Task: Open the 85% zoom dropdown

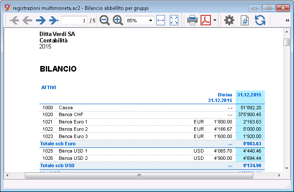Action: (x=139, y=20)
